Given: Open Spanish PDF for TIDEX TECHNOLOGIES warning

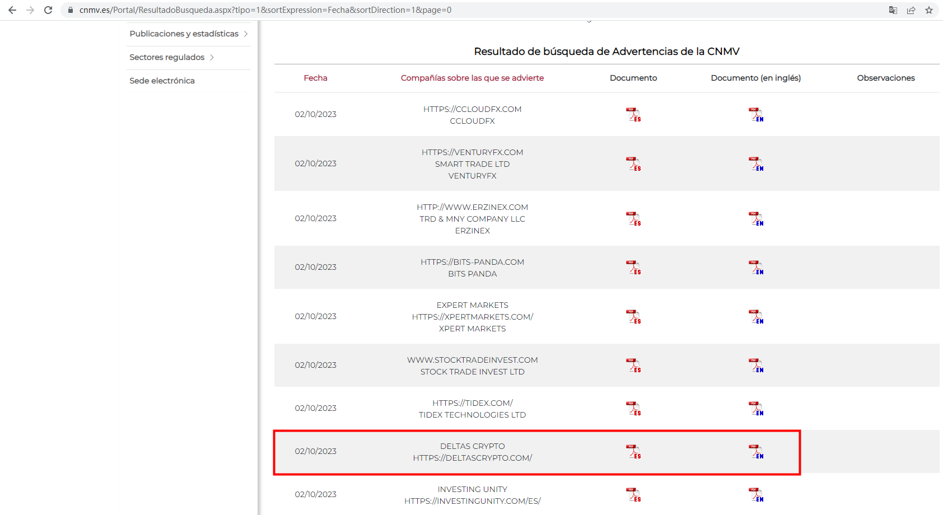Looking at the screenshot, I should coord(633,409).
